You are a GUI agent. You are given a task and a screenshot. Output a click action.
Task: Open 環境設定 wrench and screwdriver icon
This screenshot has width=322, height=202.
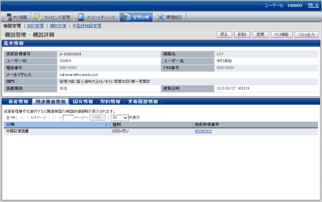click(x=160, y=17)
